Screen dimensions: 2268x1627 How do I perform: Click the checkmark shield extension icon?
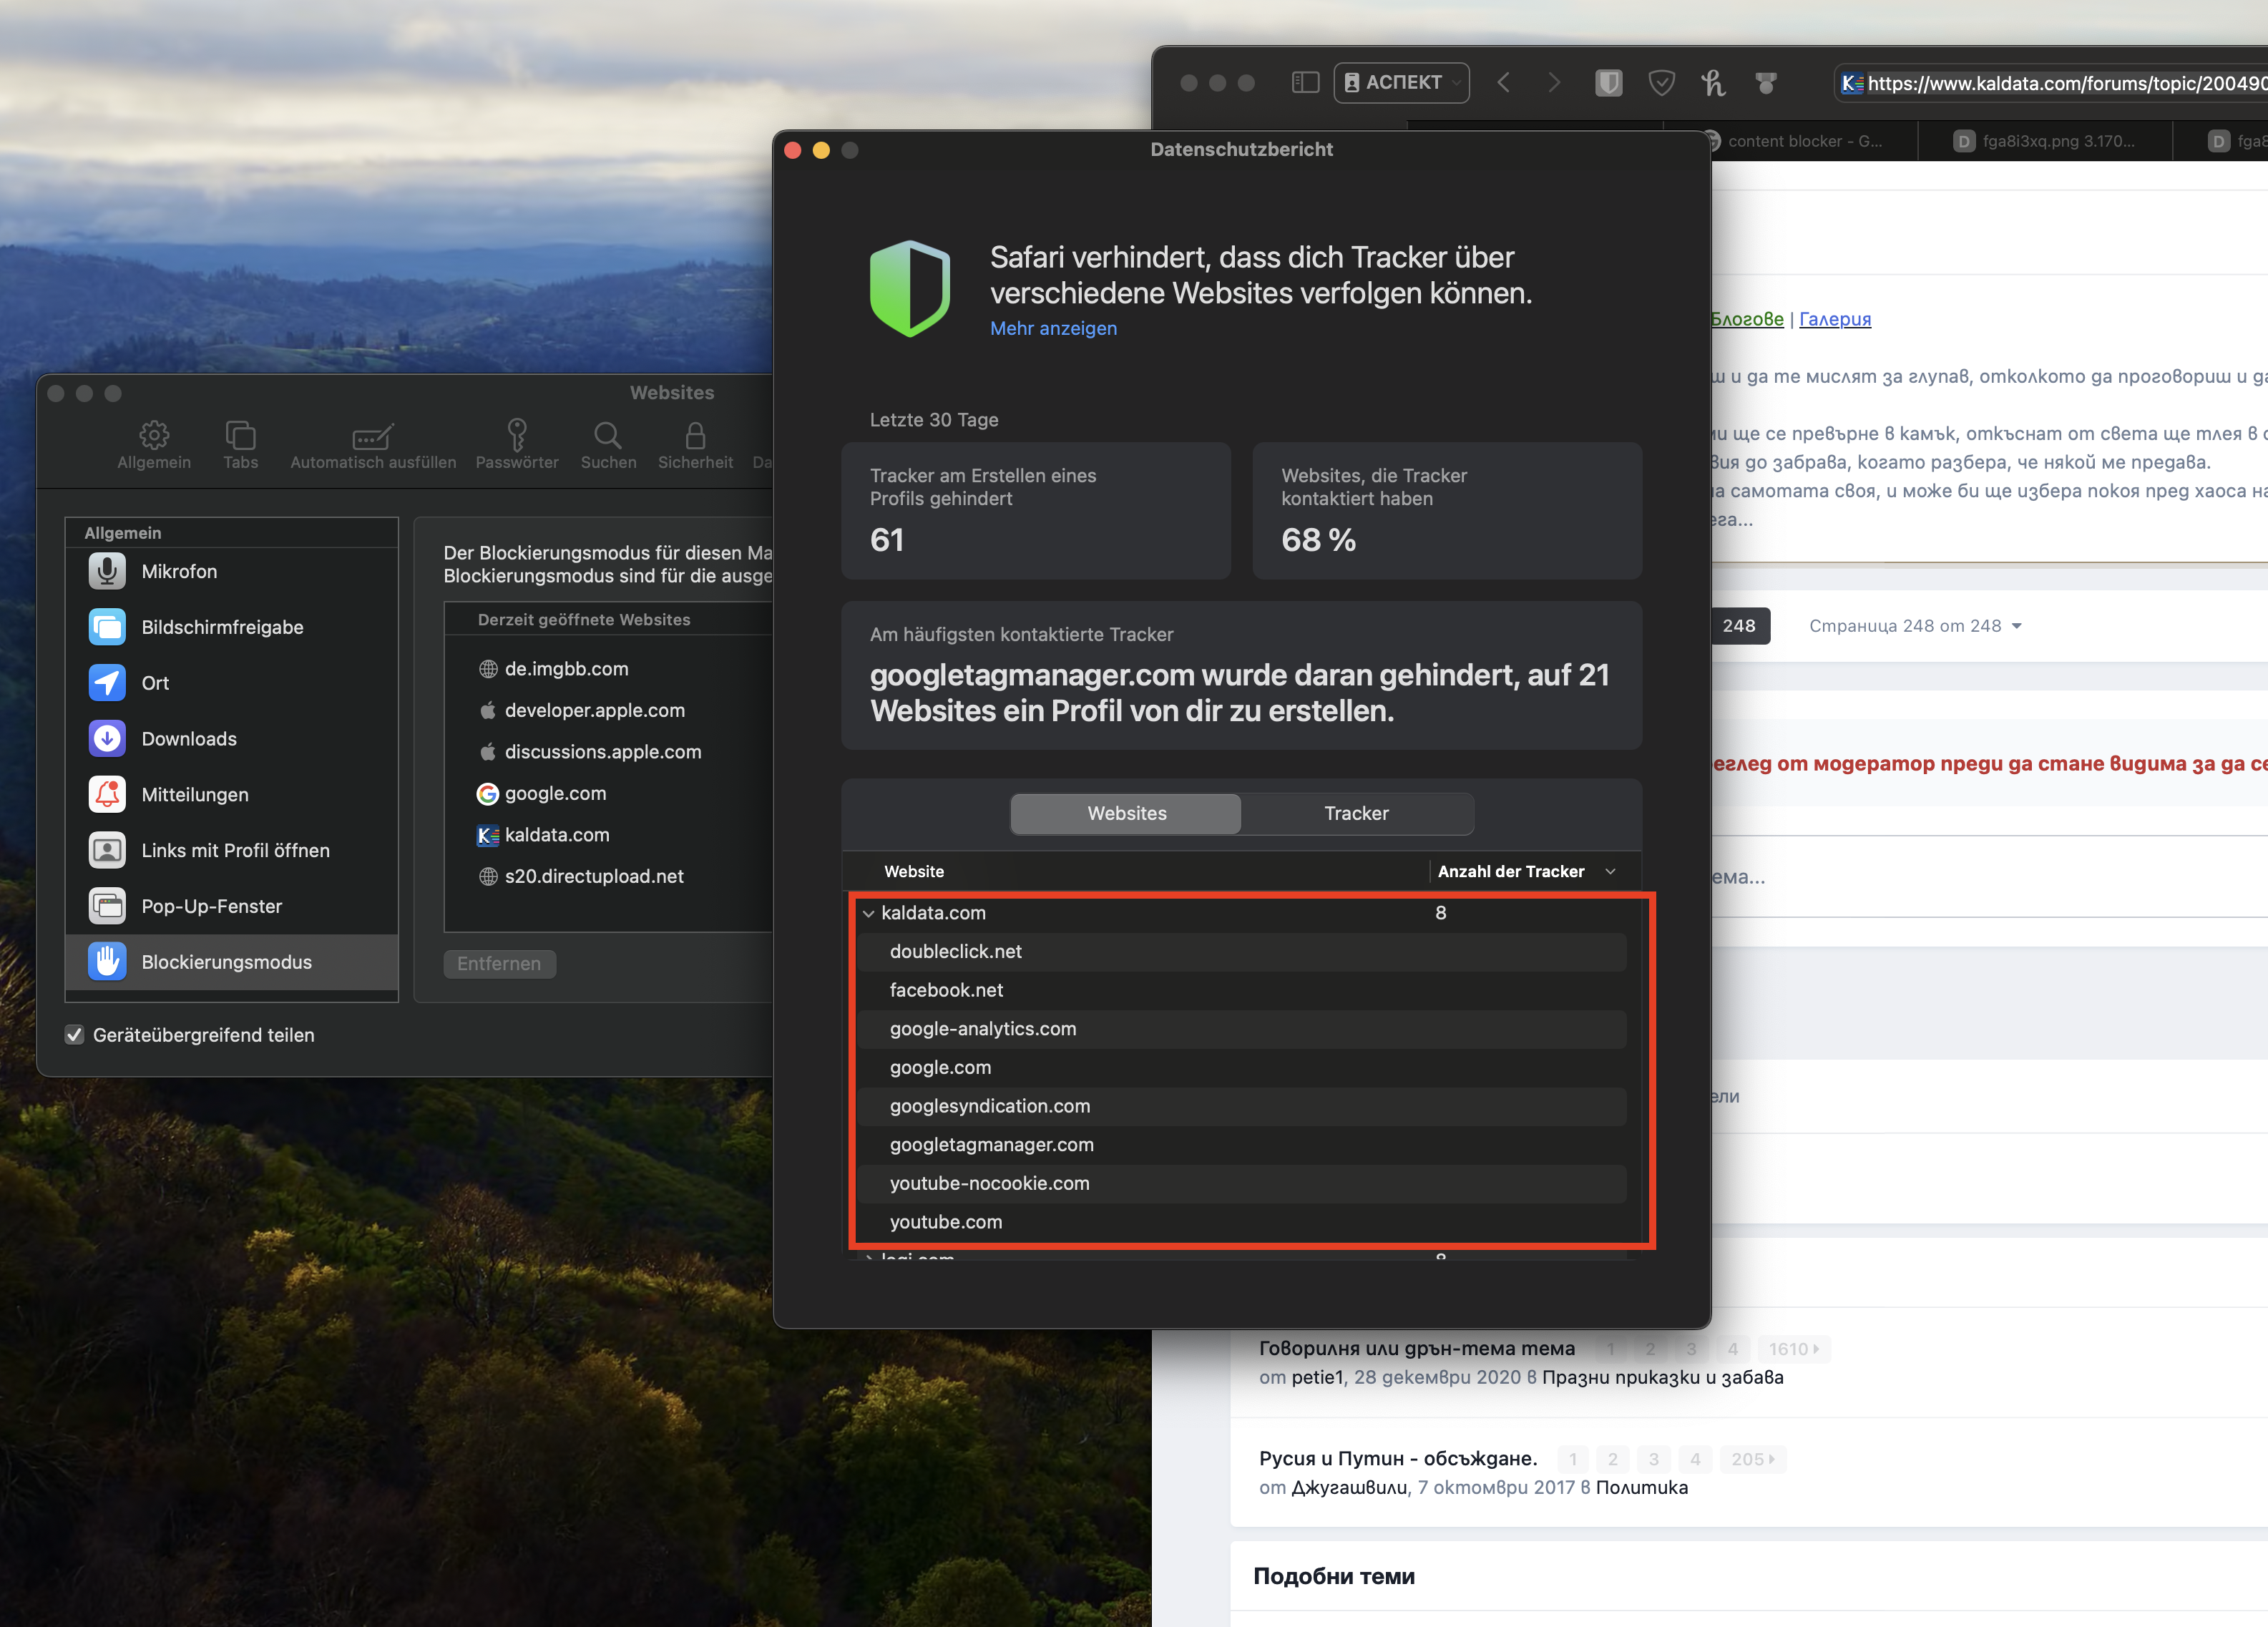pyautogui.click(x=1661, y=83)
